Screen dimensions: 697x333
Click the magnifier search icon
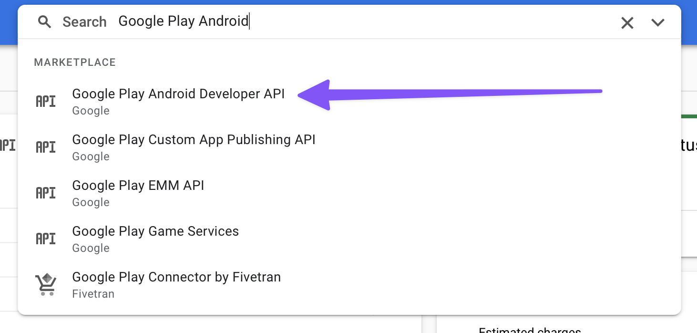coord(44,21)
